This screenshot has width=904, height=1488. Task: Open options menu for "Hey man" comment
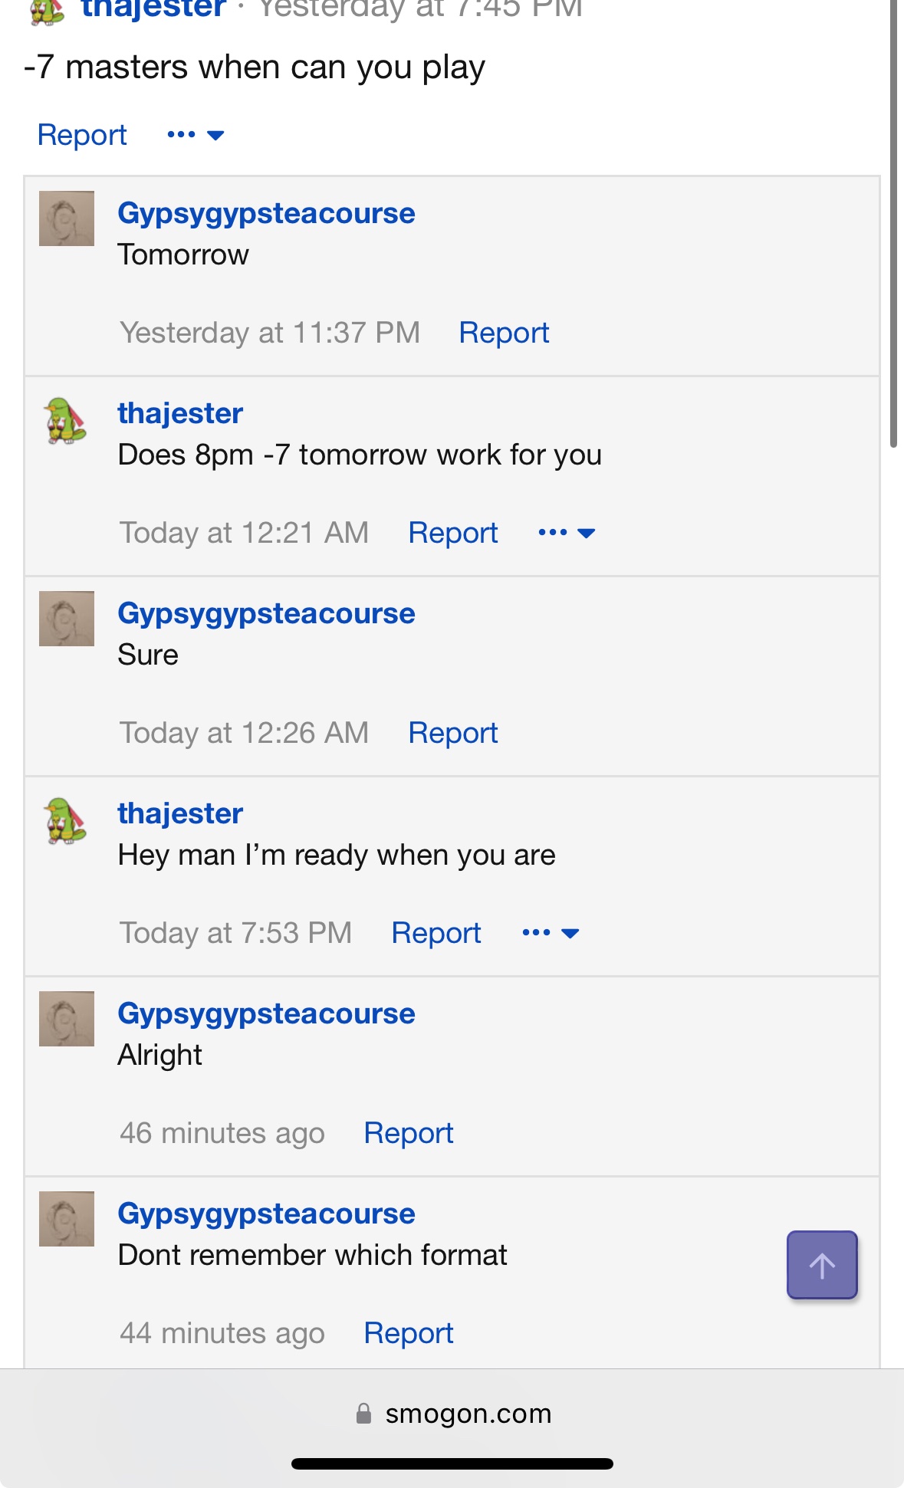[x=550, y=933]
